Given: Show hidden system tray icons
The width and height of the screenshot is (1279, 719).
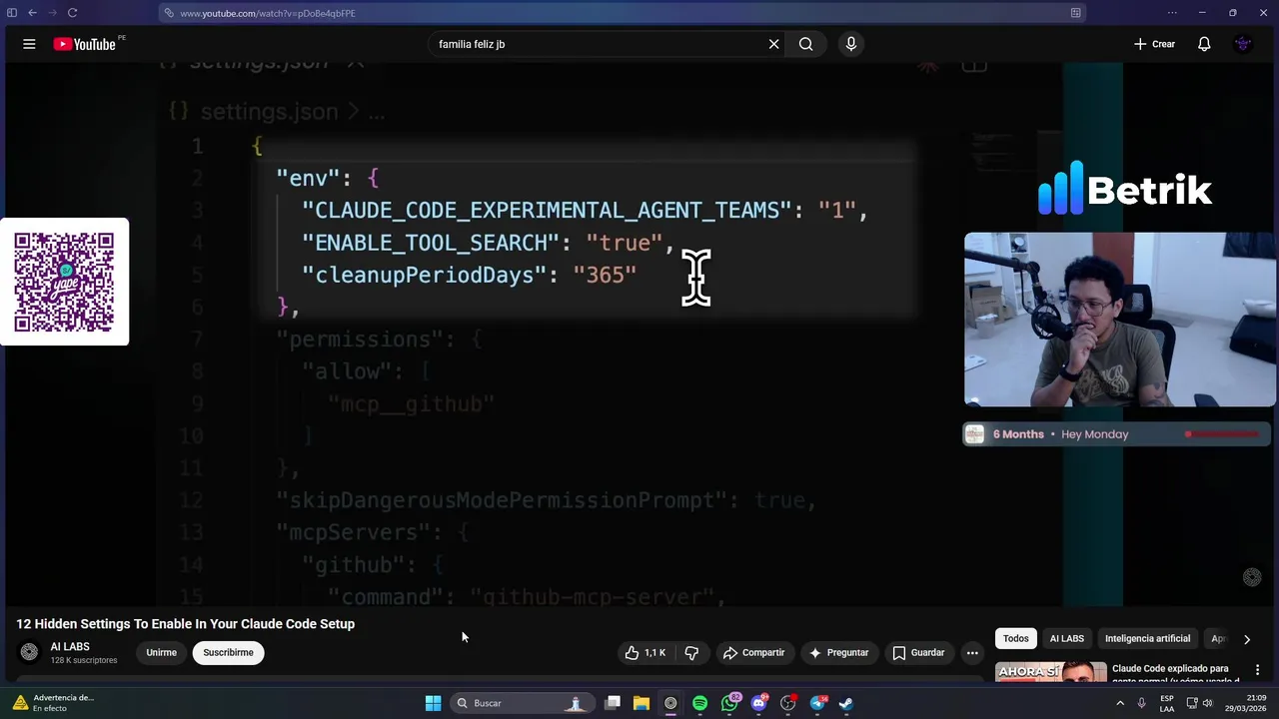Looking at the screenshot, I should click(x=1119, y=703).
